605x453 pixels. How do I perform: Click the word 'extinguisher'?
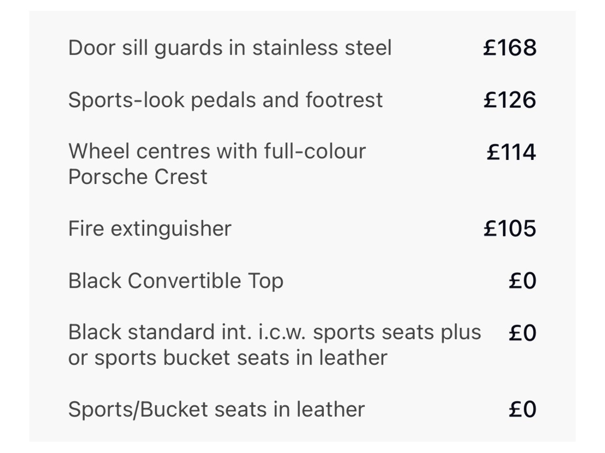[x=171, y=229]
